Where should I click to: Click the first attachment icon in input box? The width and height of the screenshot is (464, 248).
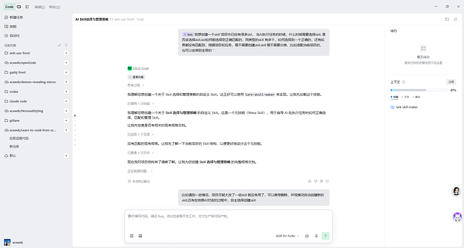click(132, 236)
